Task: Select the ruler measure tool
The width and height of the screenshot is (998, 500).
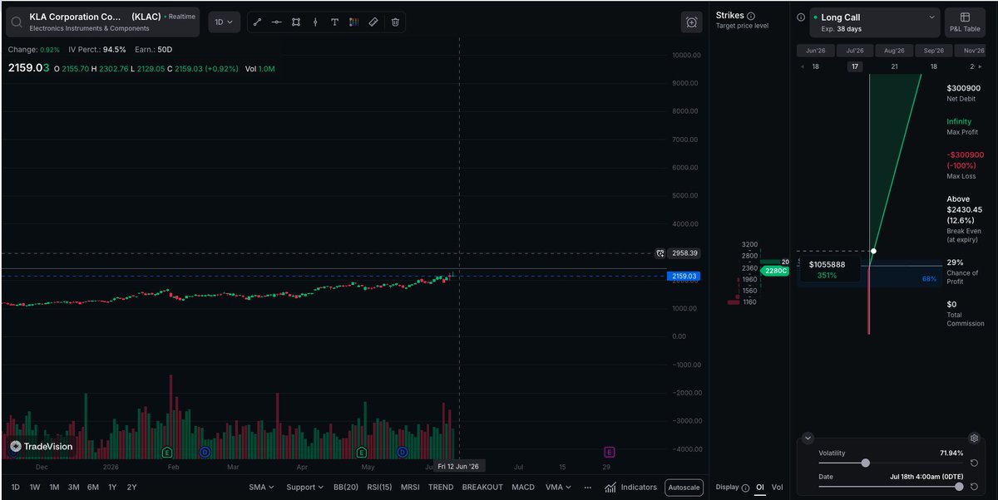Action: [x=373, y=22]
